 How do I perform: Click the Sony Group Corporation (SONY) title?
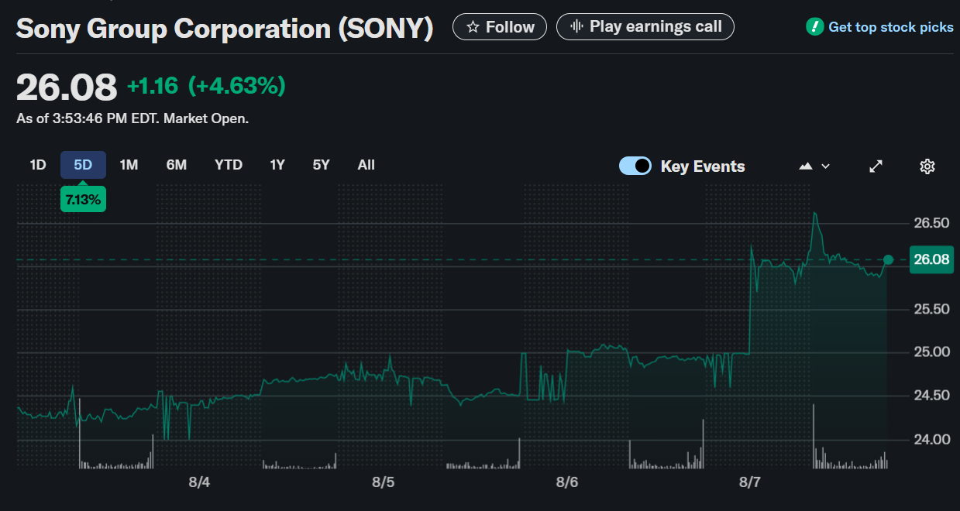[x=225, y=29]
